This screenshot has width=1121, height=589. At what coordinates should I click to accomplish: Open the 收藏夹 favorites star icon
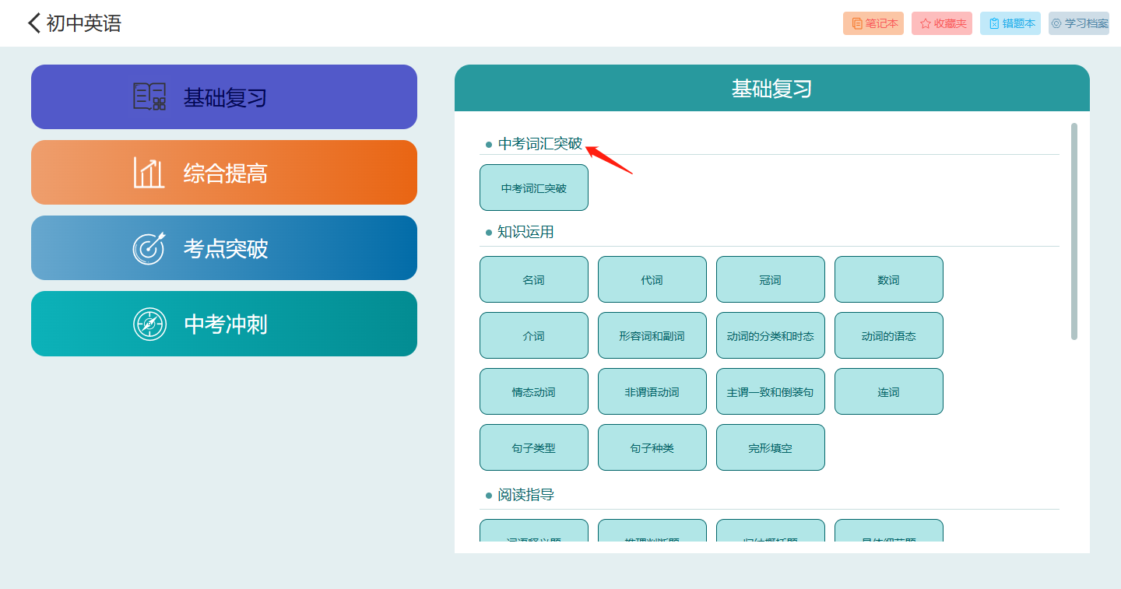coord(926,23)
